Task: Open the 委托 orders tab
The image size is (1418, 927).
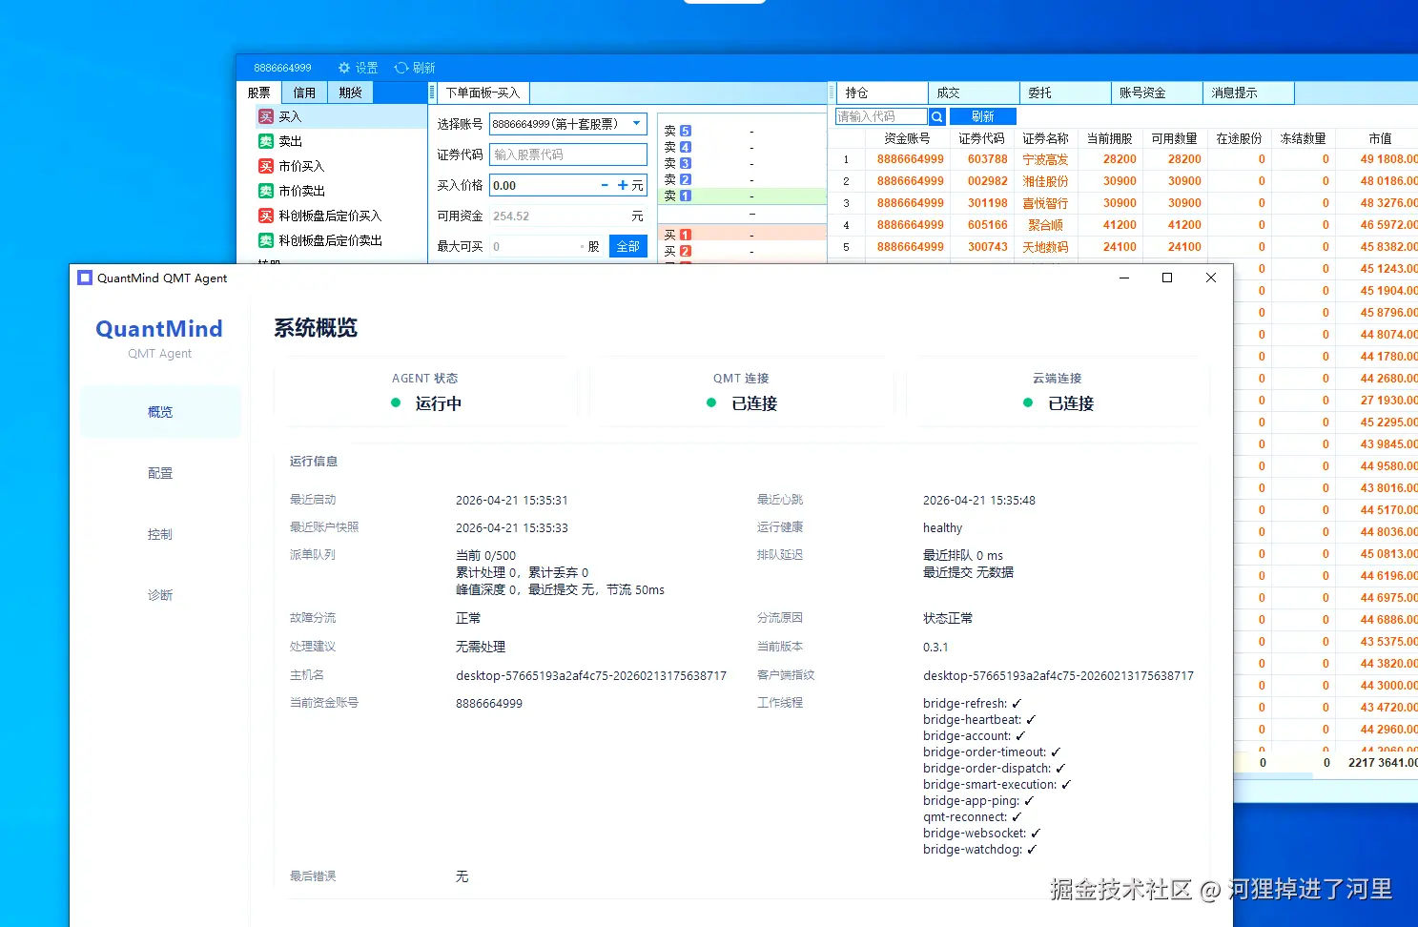Action: click(x=1065, y=93)
